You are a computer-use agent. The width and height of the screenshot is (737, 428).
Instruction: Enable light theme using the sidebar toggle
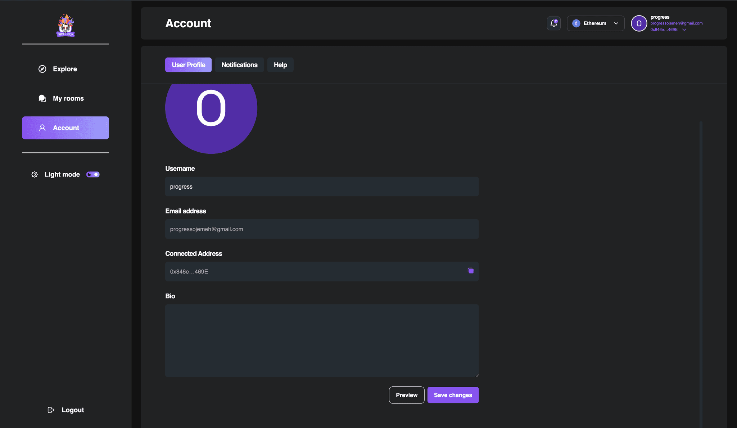tap(92, 174)
